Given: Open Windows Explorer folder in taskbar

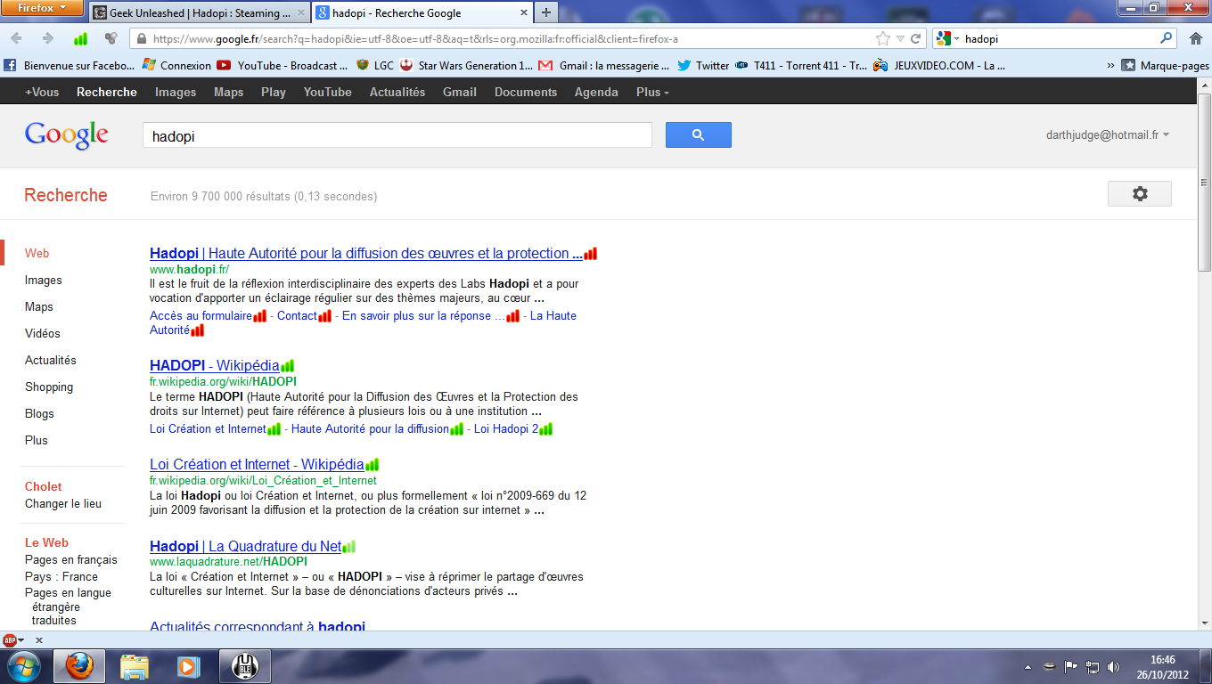Looking at the screenshot, I should [135, 666].
